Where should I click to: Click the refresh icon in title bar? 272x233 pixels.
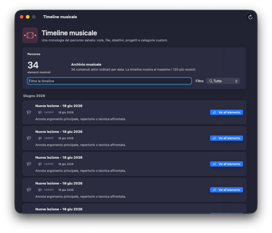pos(250,17)
